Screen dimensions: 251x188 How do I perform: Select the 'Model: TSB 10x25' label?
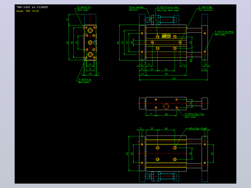click(28, 11)
